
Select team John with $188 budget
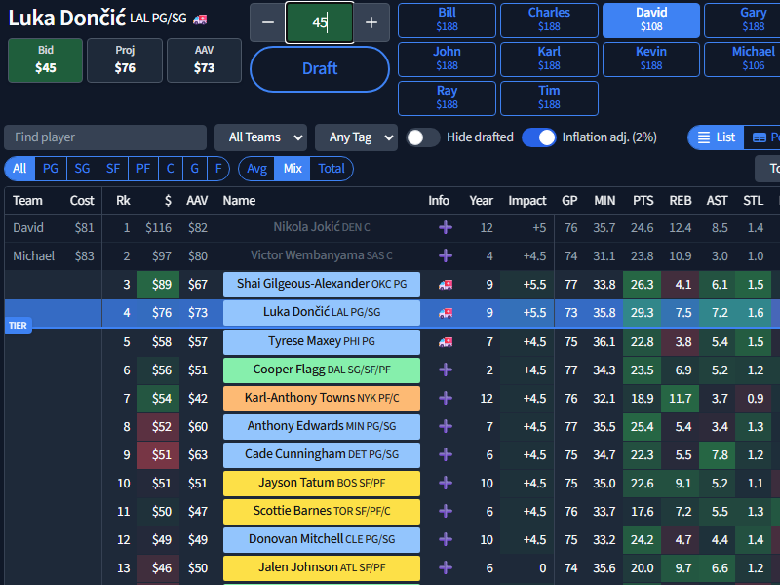pos(447,59)
